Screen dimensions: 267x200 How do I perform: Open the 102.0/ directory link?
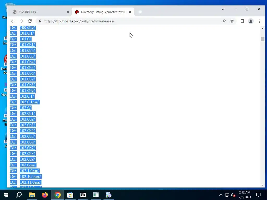[x=25, y=108]
